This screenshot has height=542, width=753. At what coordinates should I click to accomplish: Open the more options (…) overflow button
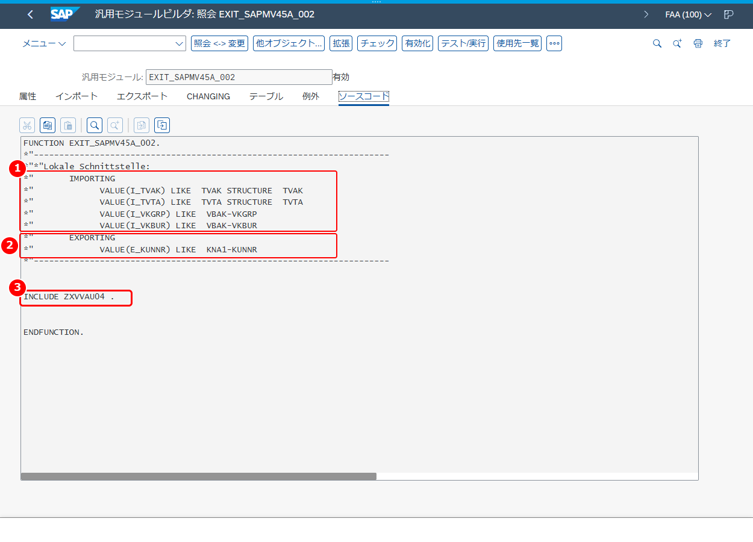[x=554, y=43]
